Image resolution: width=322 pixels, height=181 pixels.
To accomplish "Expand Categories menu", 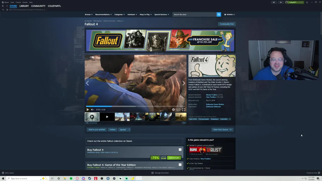I will coord(119,14).
